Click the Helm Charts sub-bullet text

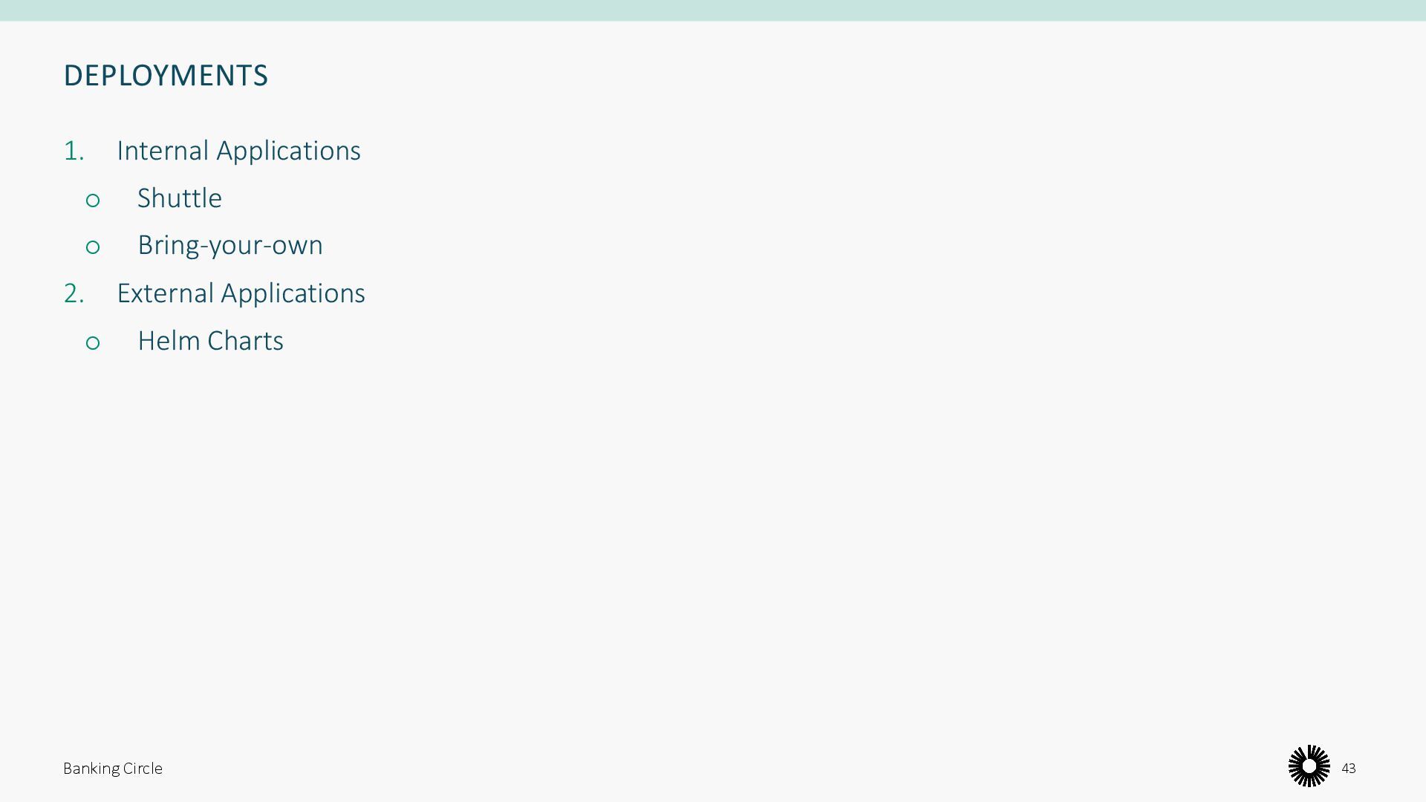point(210,341)
